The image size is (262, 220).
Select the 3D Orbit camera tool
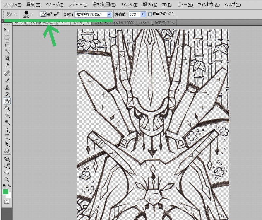(x=7, y=166)
